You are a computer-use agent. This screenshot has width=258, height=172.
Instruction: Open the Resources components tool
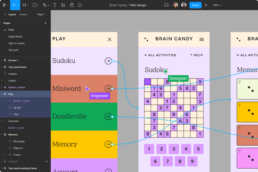[63, 5]
